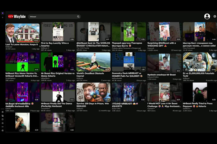Open the Surprising MrBeast WEDDING GIFT thumbnail
Screen dimensions: 217x144
pos(164,32)
